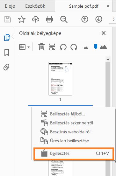
Task: Choose Beillesztés szkennerről menu entry
Action: (73, 123)
